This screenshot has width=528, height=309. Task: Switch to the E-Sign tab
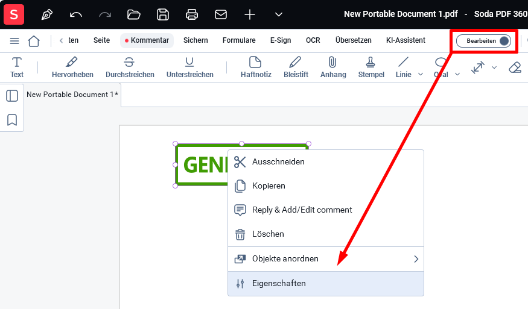[281, 40]
